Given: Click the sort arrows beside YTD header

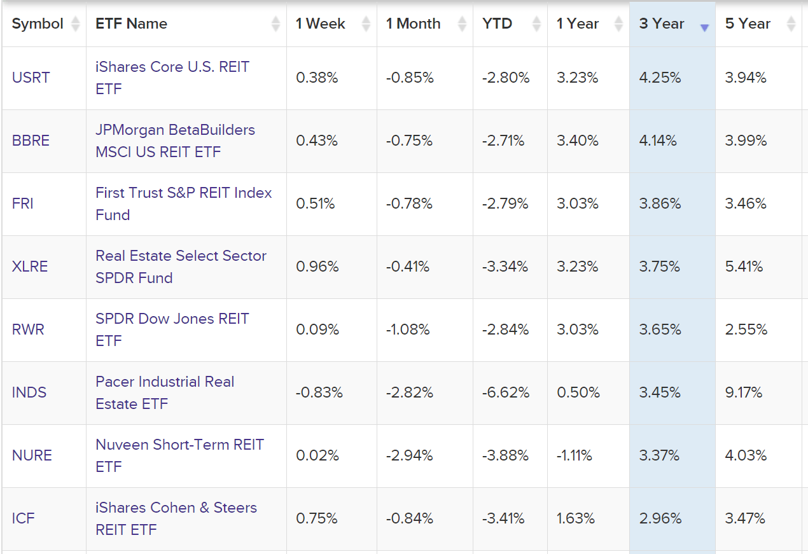Looking at the screenshot, I should (x=536, y=24).
